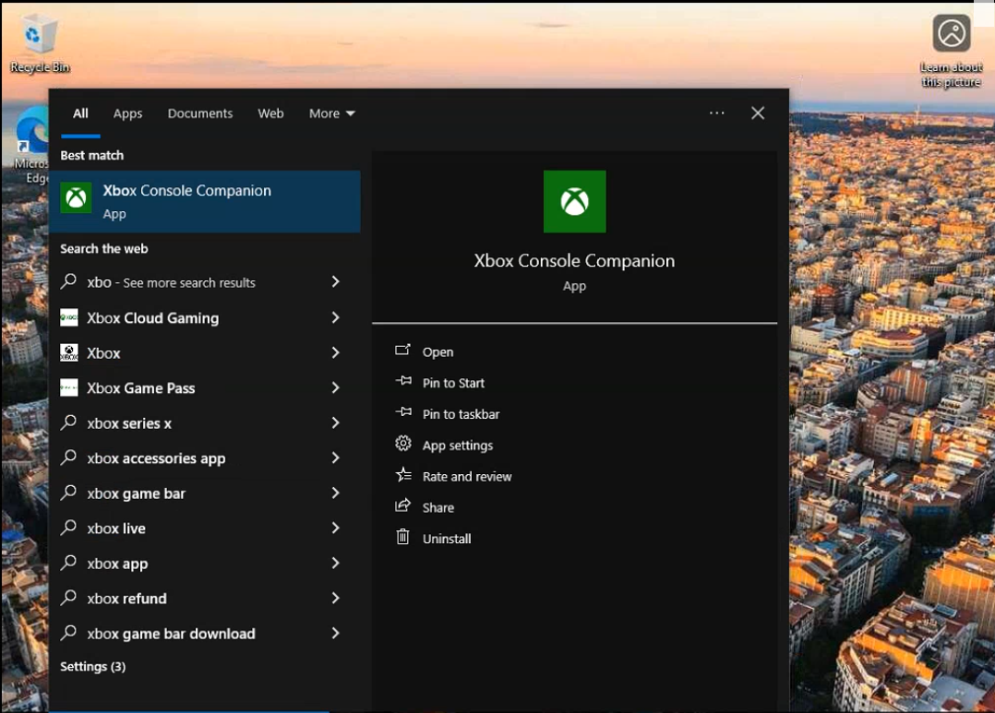Screen dimensions: 995x713
Task: Click the Xbox web result icon
Action: click(x=69, y=352)
